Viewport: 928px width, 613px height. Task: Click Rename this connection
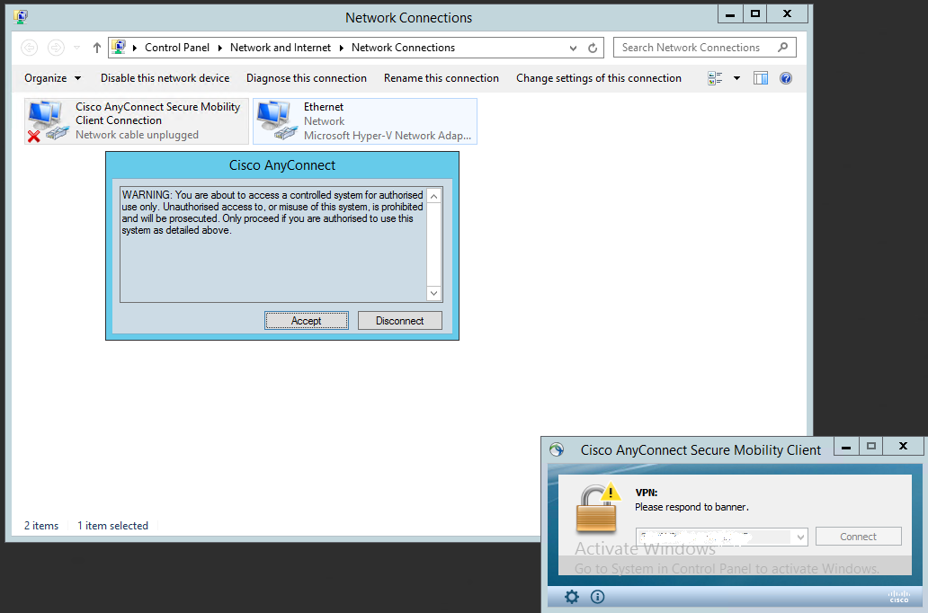point(442,78)
